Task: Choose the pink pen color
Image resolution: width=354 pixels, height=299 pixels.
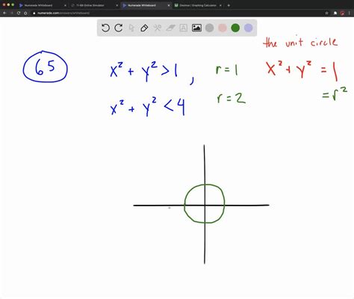Action: coord(223,28)
